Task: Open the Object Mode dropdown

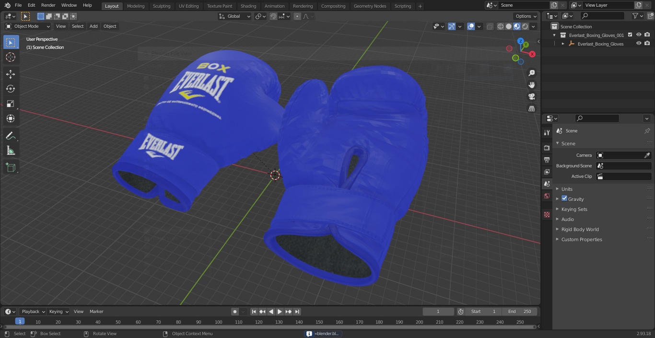Action: (28, 26)
